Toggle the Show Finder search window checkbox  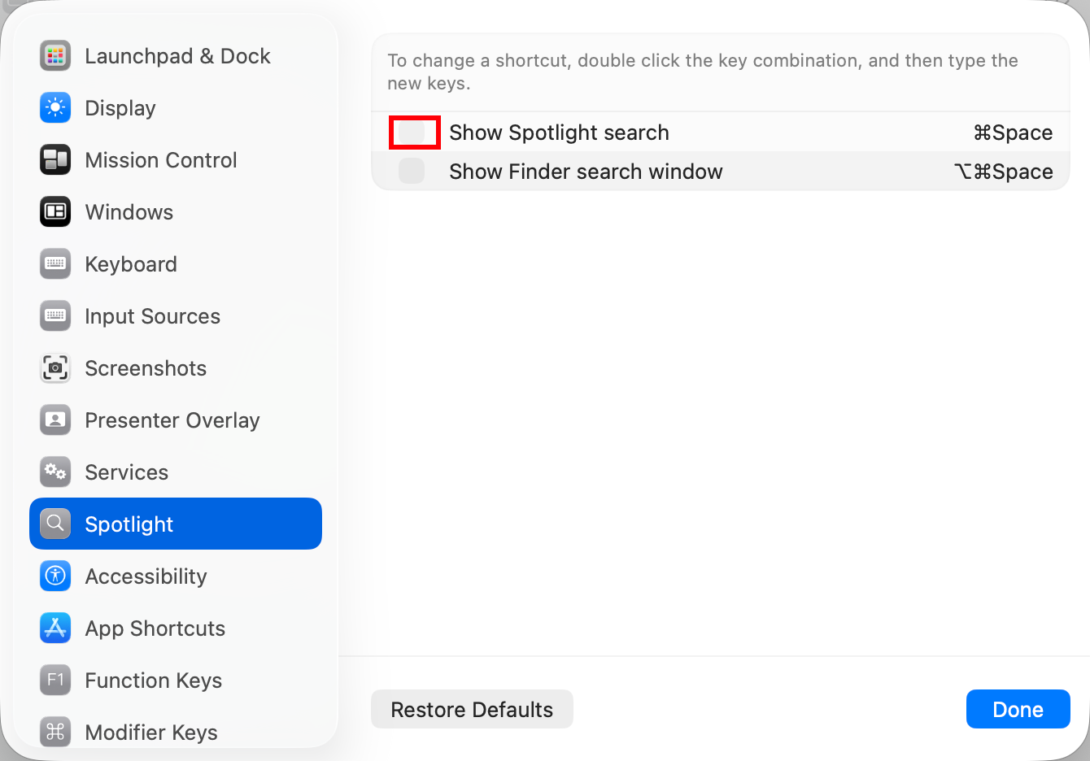[412, 171]
